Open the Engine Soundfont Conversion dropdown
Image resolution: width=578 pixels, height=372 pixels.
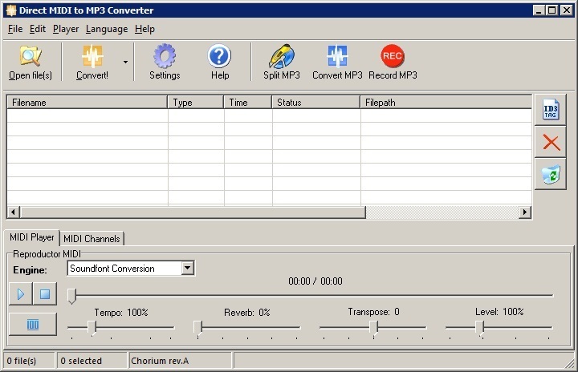click(187, 269)
